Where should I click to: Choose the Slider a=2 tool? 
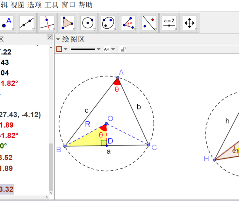pos(169,23)
